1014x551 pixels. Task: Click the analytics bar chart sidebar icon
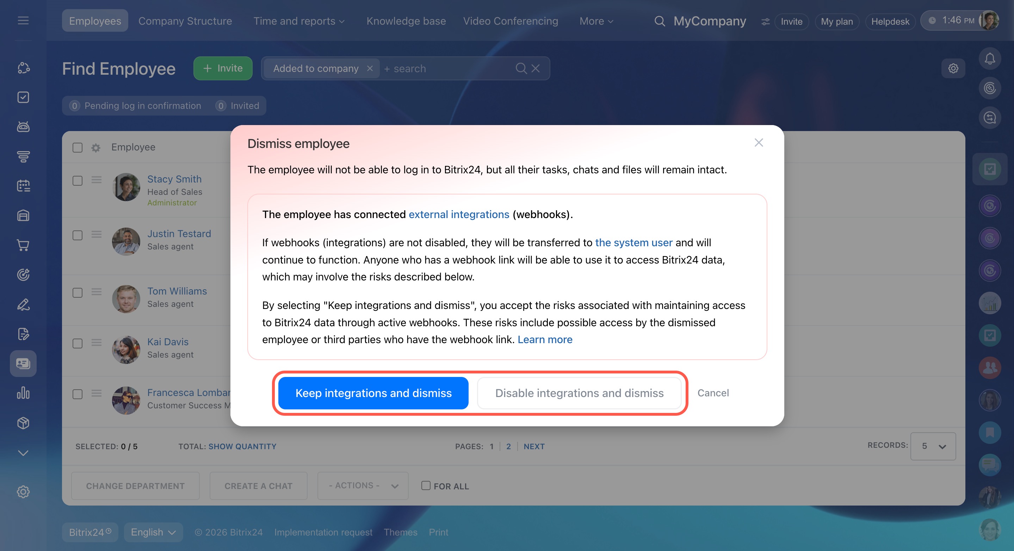(23, 393)
